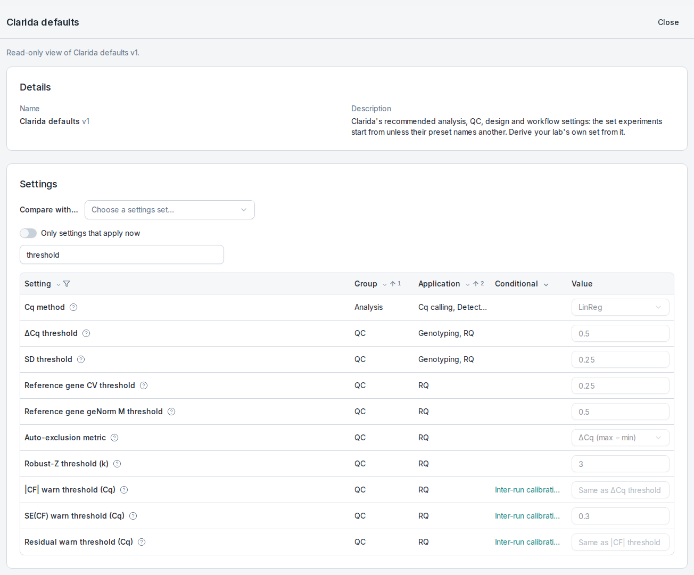Viewport: 694px width, 575px height.
Task: Open help for Reference gene CV threshold
Action: point(144,385)
